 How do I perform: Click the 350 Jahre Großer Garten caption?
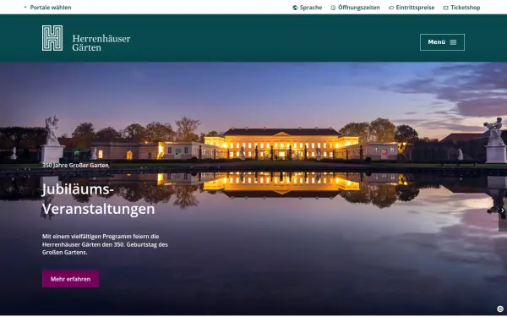point(75,166)
